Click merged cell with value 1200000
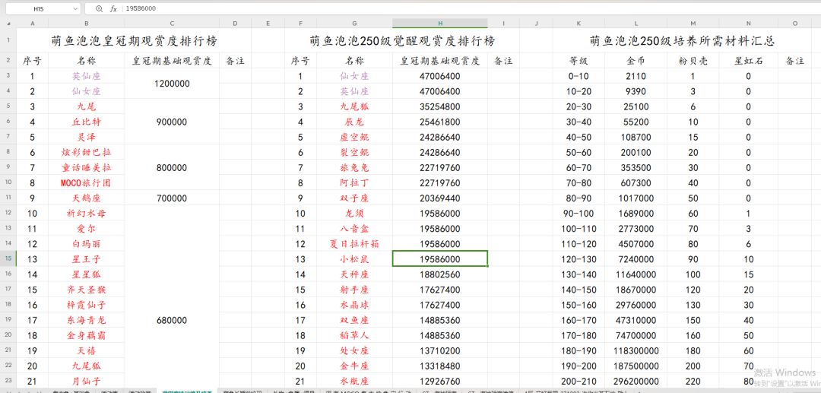 [x=173, y=84]
